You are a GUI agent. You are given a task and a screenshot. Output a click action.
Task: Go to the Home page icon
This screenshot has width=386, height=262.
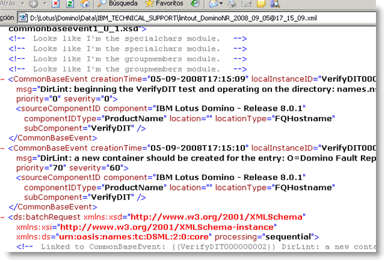click(84, 4)
